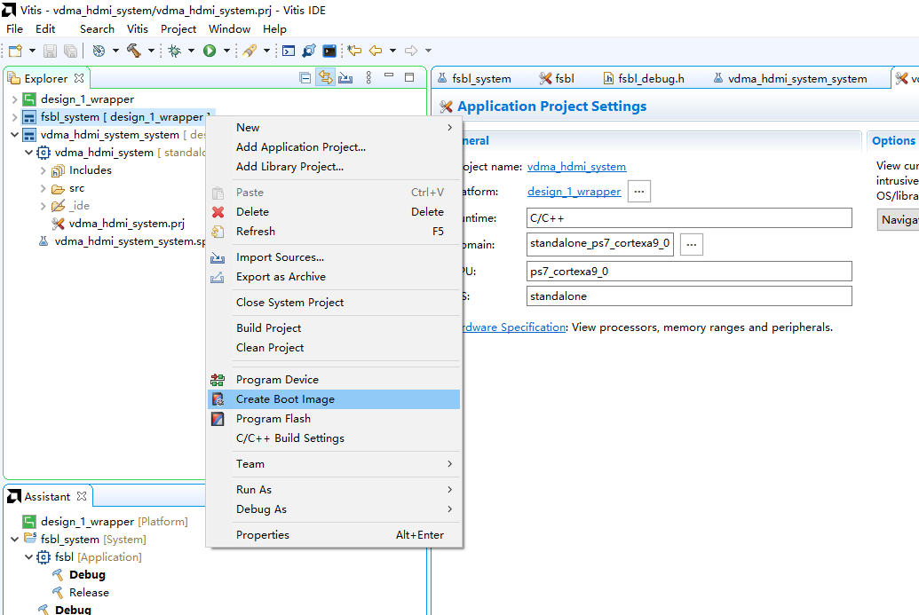919x615 pixels.
Task: Open the New submenu
Action: (x=334, y=127)
